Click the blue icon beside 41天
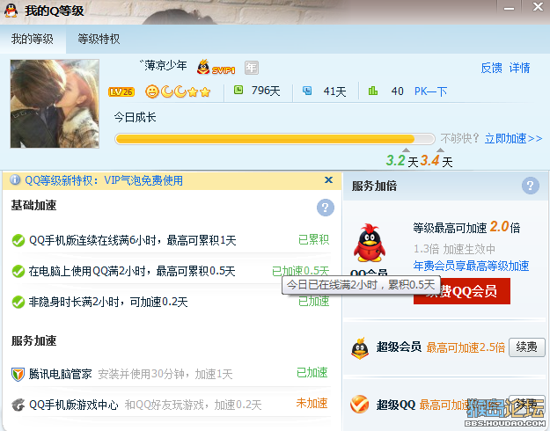 pyautogui.click(x=307, y=91)
